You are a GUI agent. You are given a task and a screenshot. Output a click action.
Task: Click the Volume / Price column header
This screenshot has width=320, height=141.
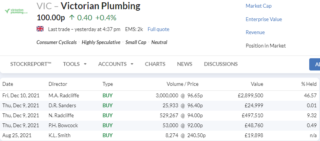point(183,84)
